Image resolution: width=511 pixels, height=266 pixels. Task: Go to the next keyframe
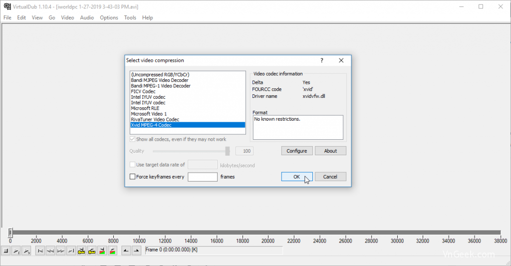(92, 251)
